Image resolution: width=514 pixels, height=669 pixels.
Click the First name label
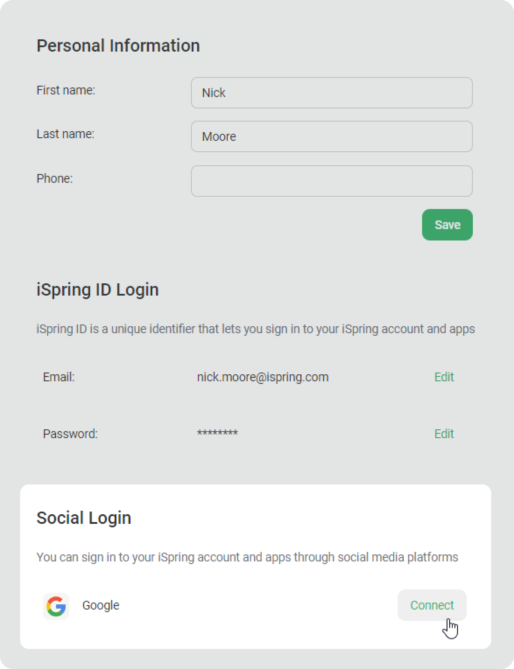(x=66, y=90)
